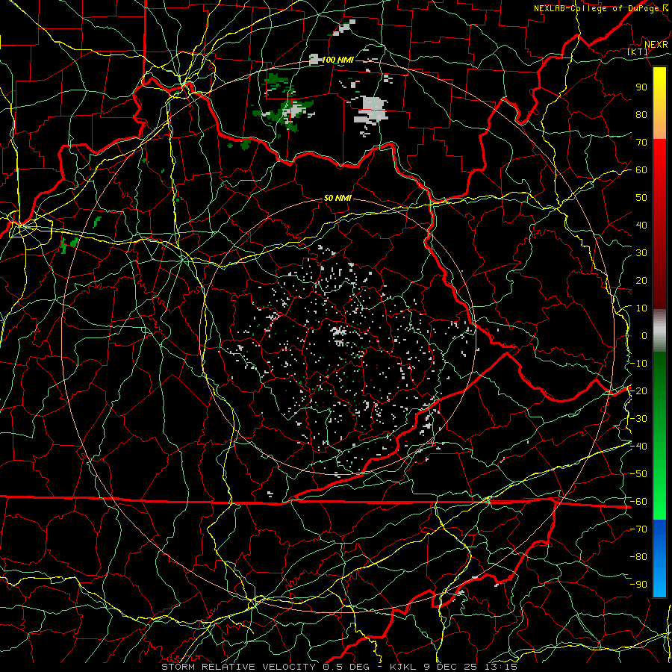Select the positive 30 scale label
This screenshot has width=672, height=672.
pyautogui.click(x=641, y=253)
